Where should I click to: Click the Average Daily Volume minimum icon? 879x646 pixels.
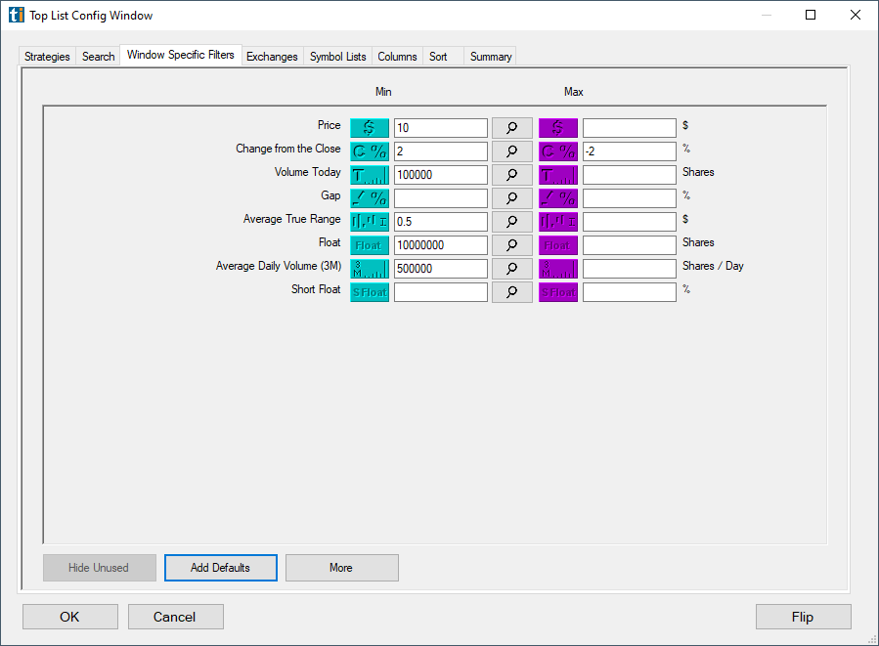coord(369,268)
